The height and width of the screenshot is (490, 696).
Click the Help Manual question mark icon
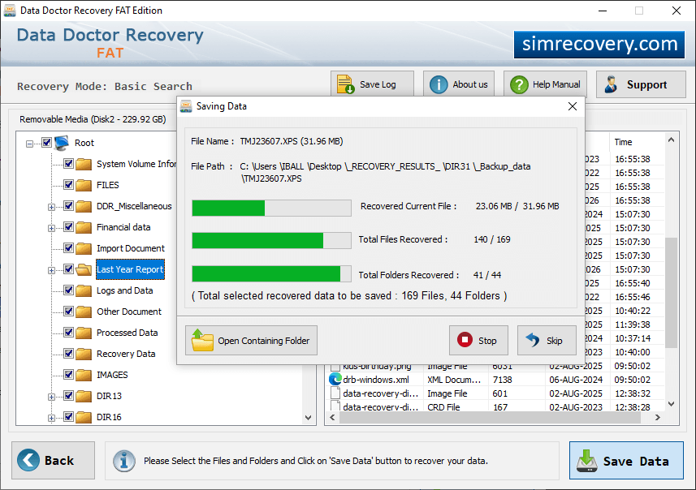pyautogui.click(x=519, y=84)
